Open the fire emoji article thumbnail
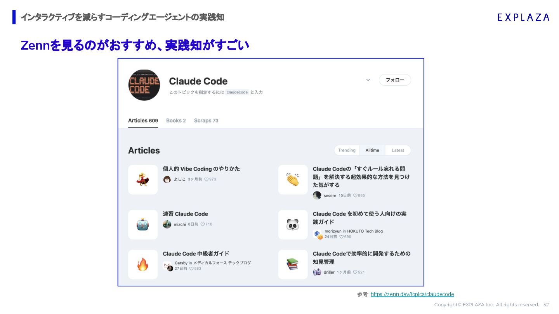Screen dimensions: 559x314 [x=143, y=264]
